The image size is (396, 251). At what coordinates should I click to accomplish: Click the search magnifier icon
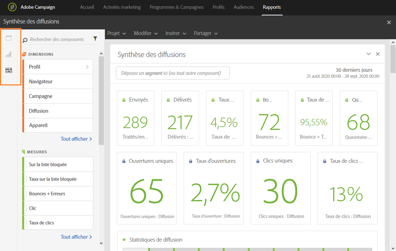pos(25,40)
